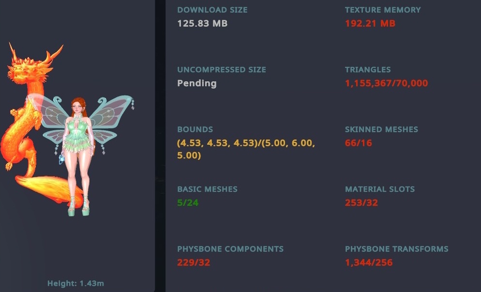
Task: Click the Skinned Meshes heading
Action: 381,130
